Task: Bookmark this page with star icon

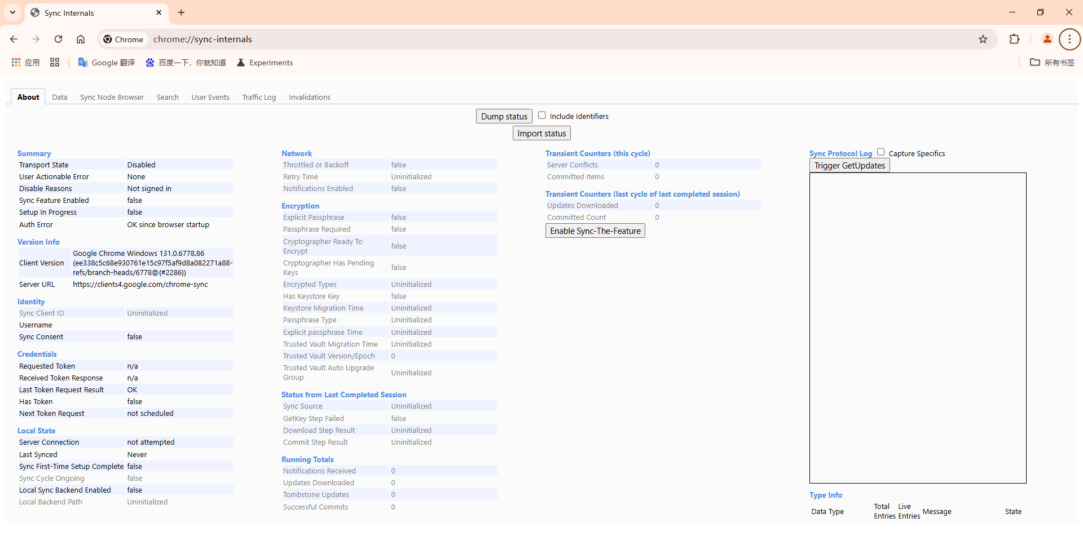Action: [x=983, y=39]
